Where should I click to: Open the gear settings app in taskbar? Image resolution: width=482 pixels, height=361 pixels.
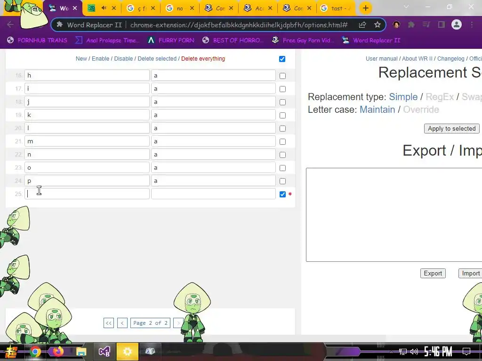pyautogui.click(x=127, y=352)
